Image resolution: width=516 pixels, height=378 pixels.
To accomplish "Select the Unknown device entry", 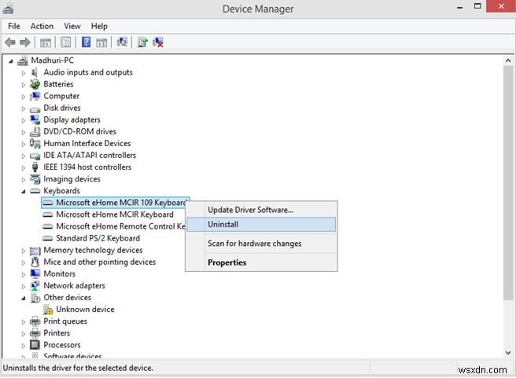I will pyautogui.click(x=85, y=310).
